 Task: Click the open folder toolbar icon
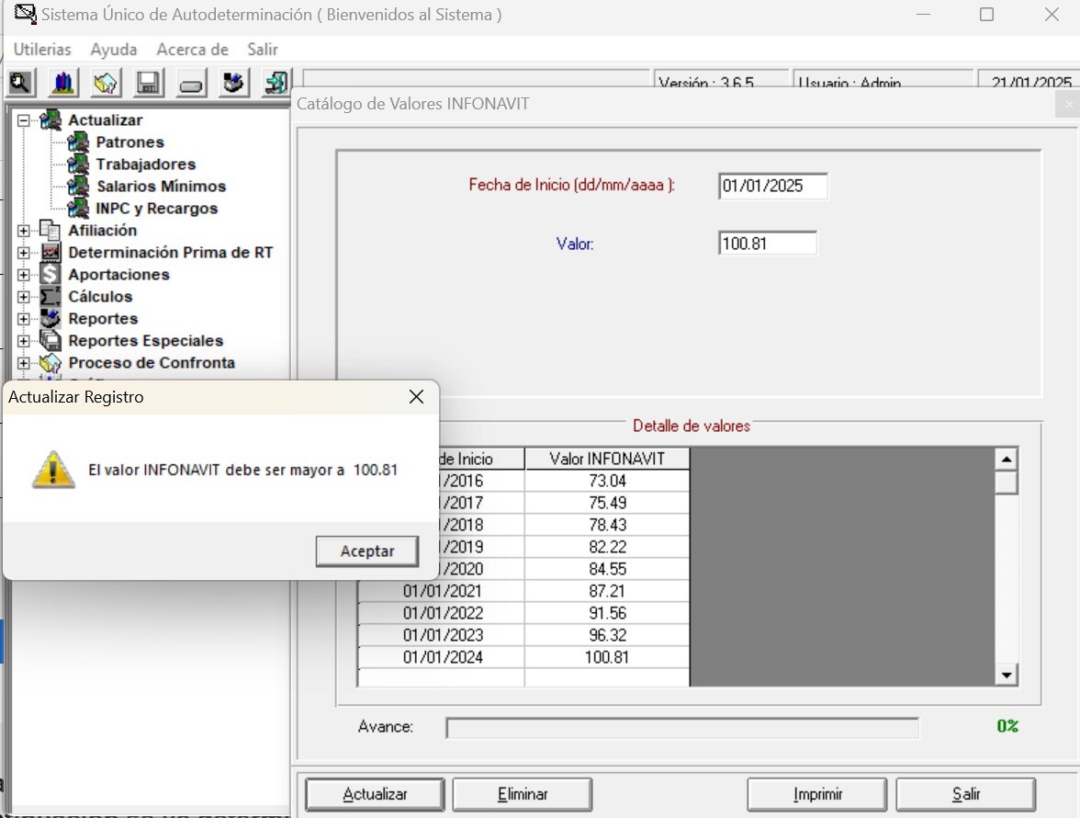pos(106,84)
